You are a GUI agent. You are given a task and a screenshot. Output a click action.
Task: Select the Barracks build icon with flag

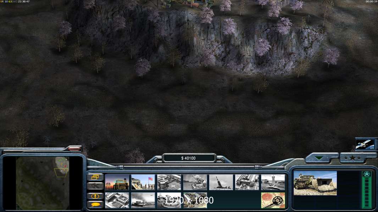pyautogui.click(x=143, y=182)
